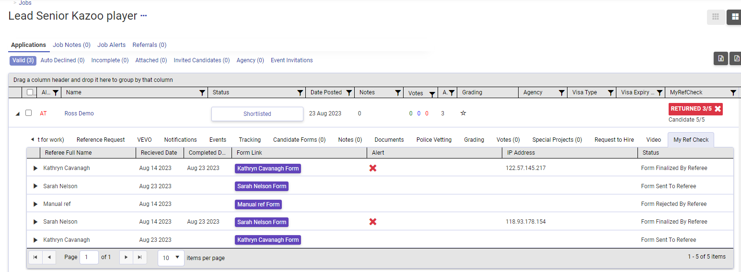Expand the Manual ref row

35,204
